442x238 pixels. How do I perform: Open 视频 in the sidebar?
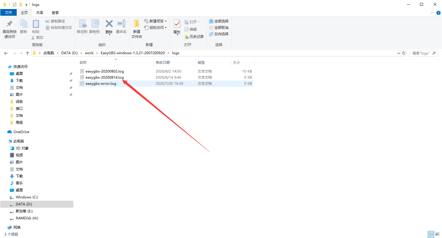(x=16, y=155)
